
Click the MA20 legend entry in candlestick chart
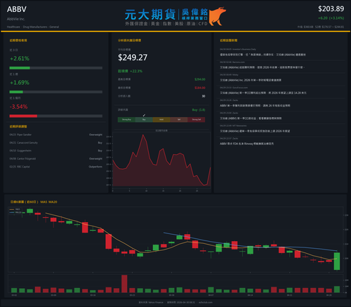click(x=15, y=212)
